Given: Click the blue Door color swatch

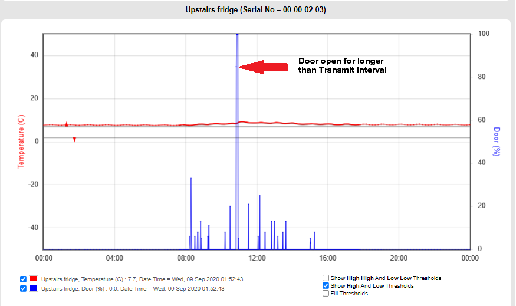Looking at the screenshot, I should 34,288.
